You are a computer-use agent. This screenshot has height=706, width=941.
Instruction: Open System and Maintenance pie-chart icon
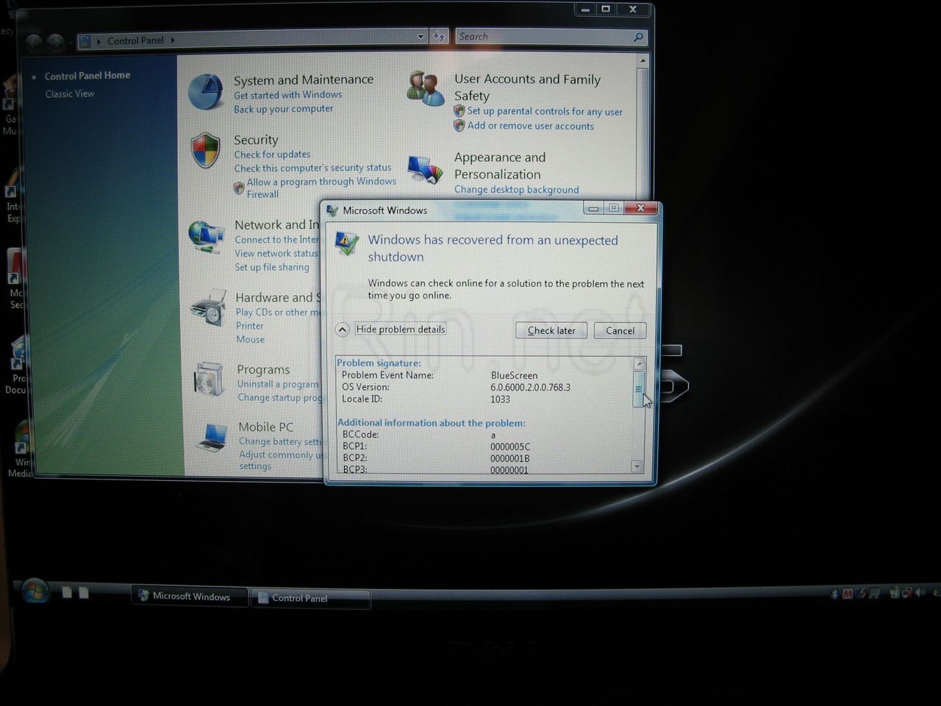click(x=205, y=93)
